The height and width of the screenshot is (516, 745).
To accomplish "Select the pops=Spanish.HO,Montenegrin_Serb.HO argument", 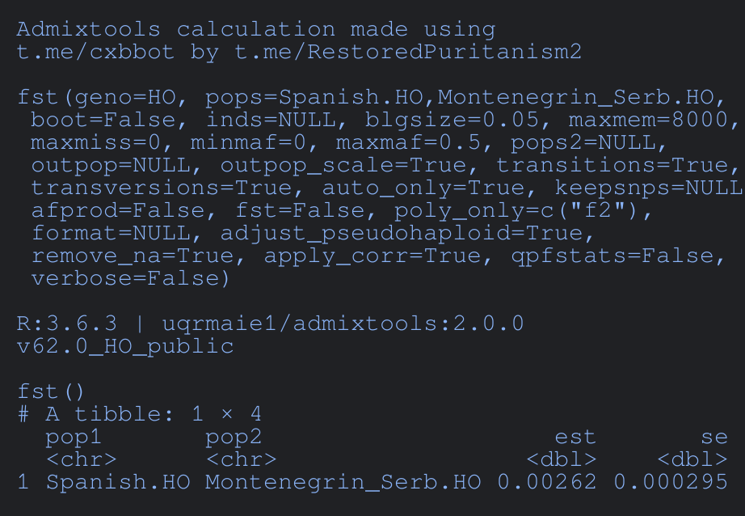I will point(459,98).
